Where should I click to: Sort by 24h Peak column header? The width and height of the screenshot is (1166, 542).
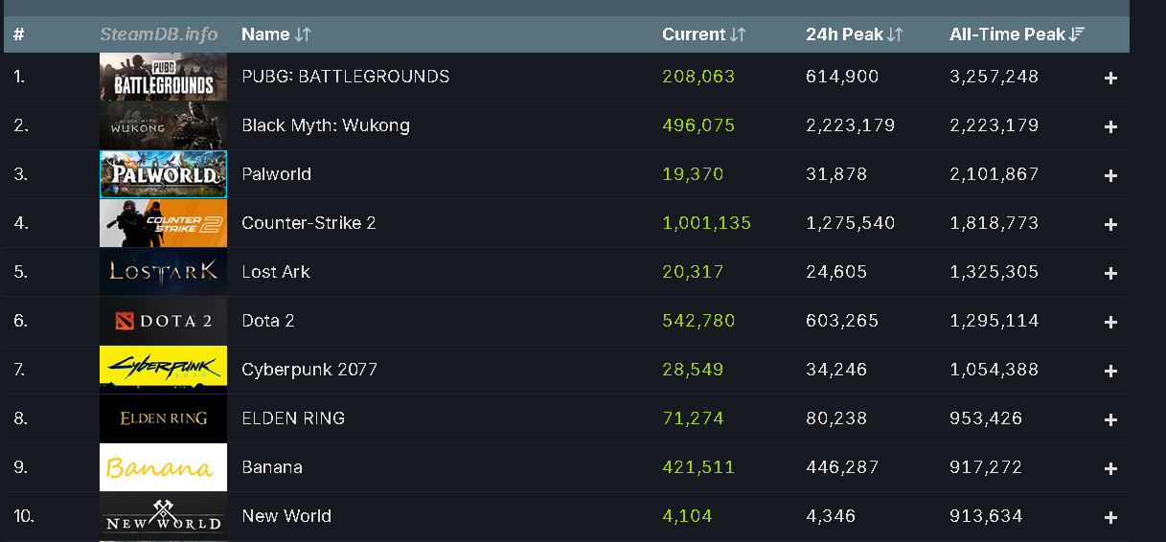coord(855,34)
